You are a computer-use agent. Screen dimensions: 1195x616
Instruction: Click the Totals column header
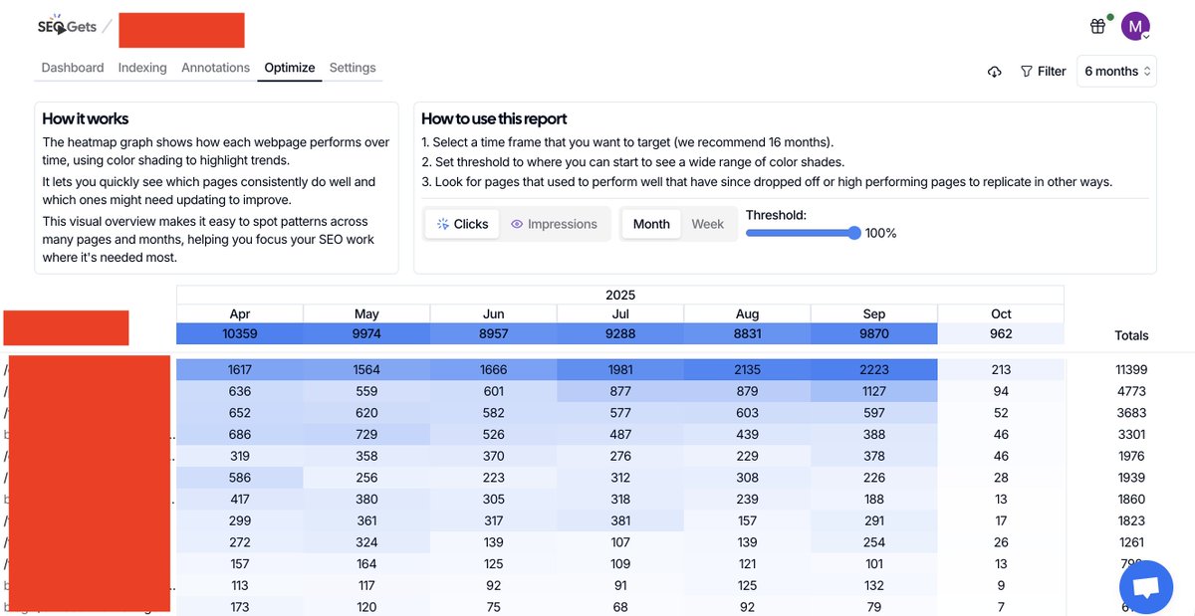tap(1131, 335)
